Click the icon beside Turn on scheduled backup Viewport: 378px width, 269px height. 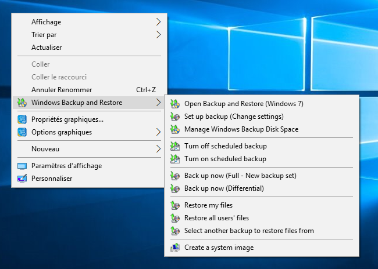click(x=175, y=159)
